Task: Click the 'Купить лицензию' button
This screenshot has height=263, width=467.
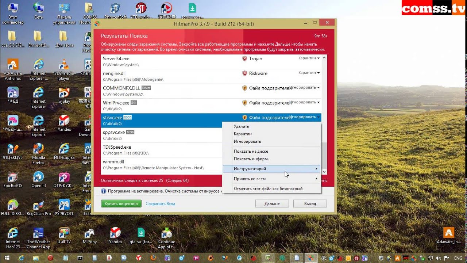Action: click(121, 203)
